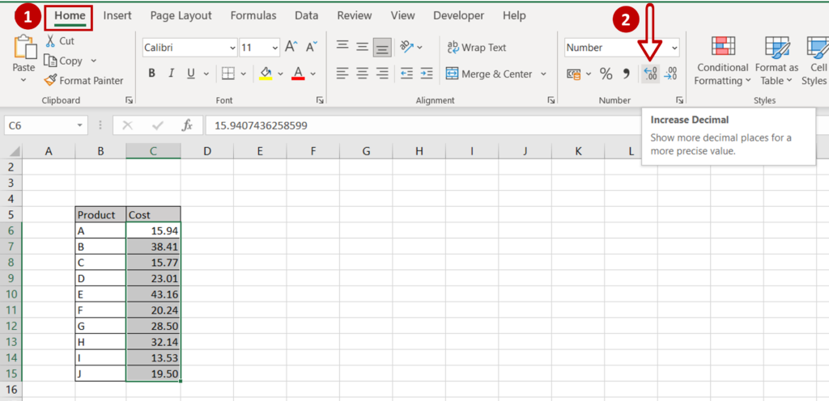Decrease the indent

click(x=406, y=74)
